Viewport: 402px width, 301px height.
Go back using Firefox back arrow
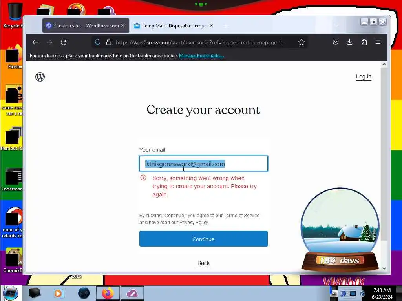click(x=35, y=42)
